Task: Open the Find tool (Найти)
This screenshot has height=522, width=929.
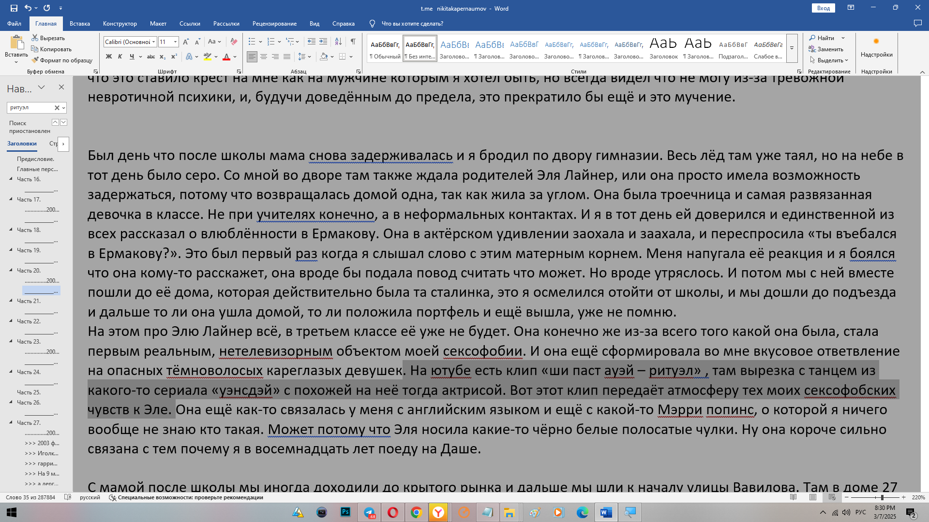Action: click(x=822, y=38)
